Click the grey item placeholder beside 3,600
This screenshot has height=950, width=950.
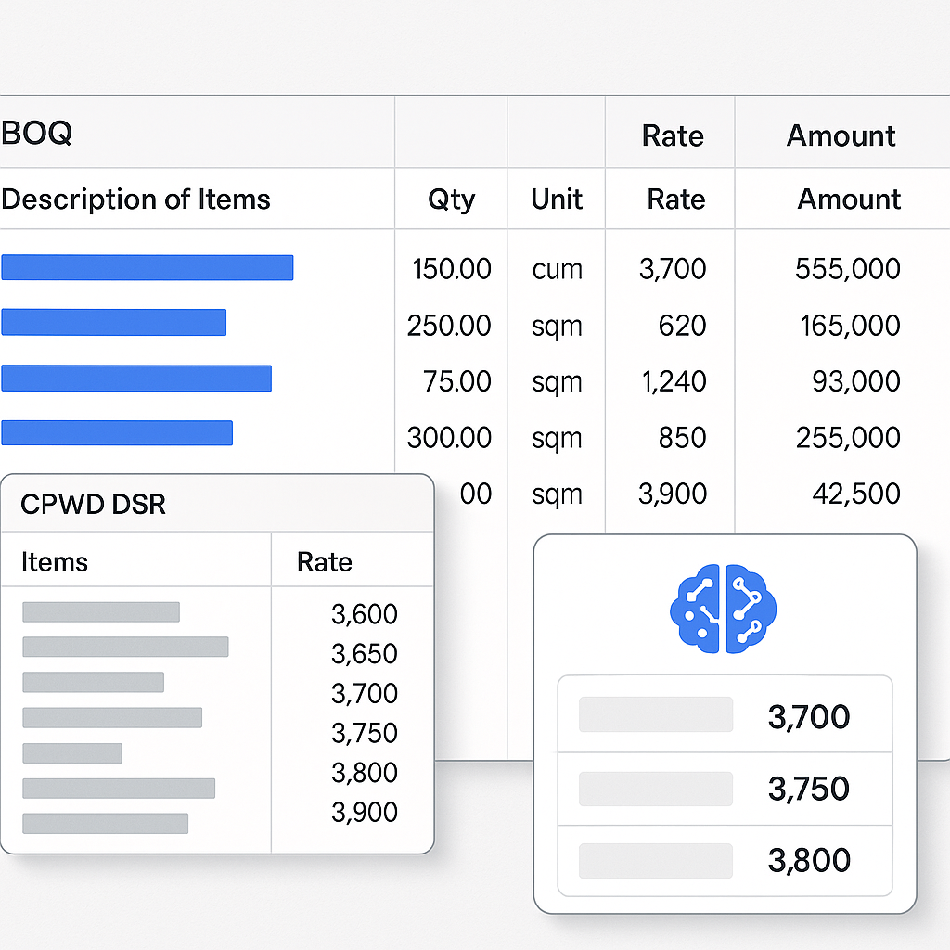pyautogui.click(x=101, y=612)
